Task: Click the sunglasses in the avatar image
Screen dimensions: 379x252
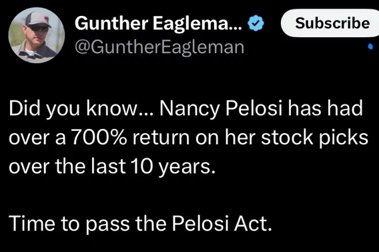Action: click(39, 29)
